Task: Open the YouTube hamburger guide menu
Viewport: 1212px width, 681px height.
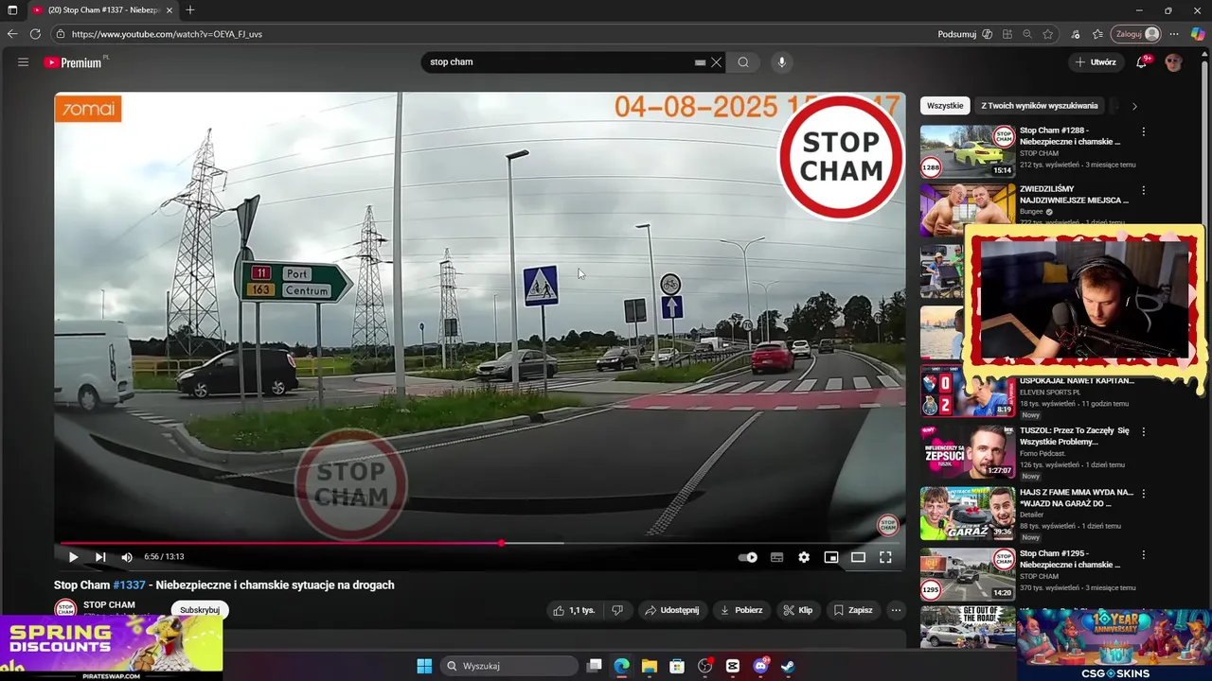Action: [23, 62]
